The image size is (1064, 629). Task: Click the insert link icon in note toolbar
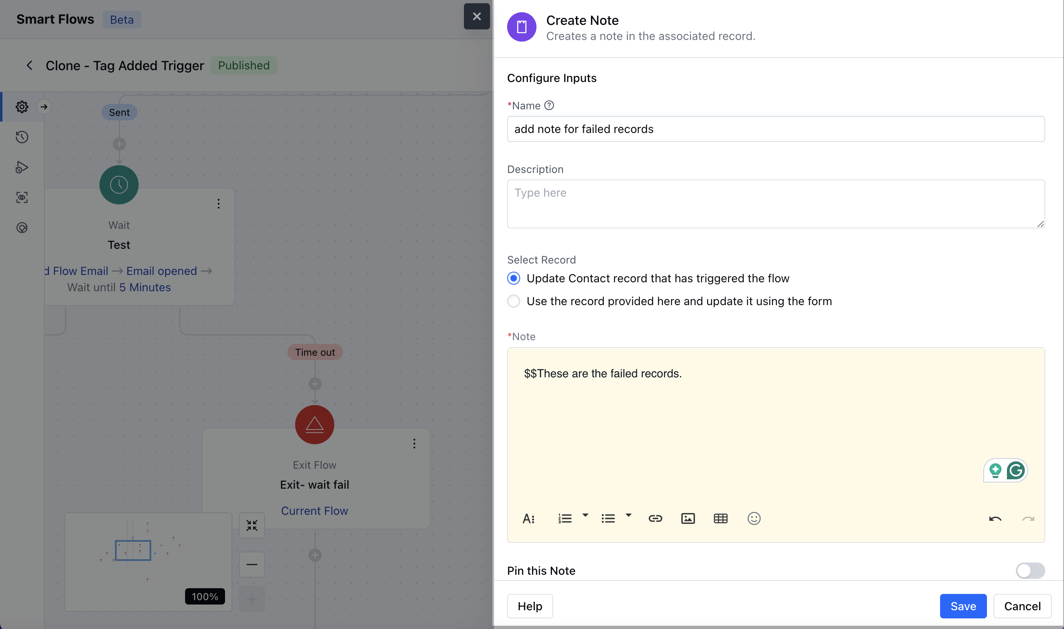coord(655,518)
